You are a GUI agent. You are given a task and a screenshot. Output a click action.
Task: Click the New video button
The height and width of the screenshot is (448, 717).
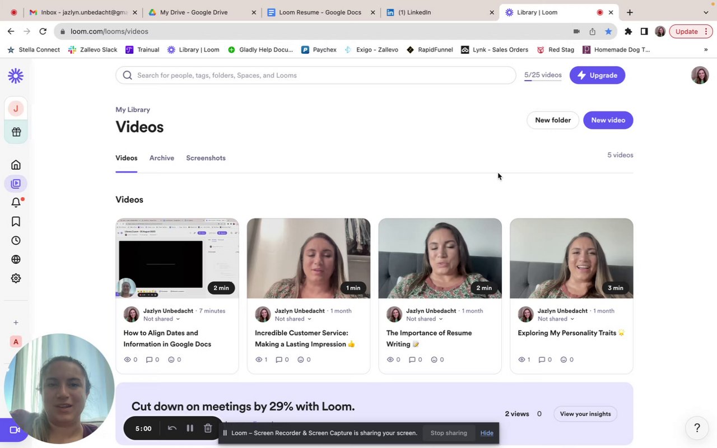[x=608, y=120]
